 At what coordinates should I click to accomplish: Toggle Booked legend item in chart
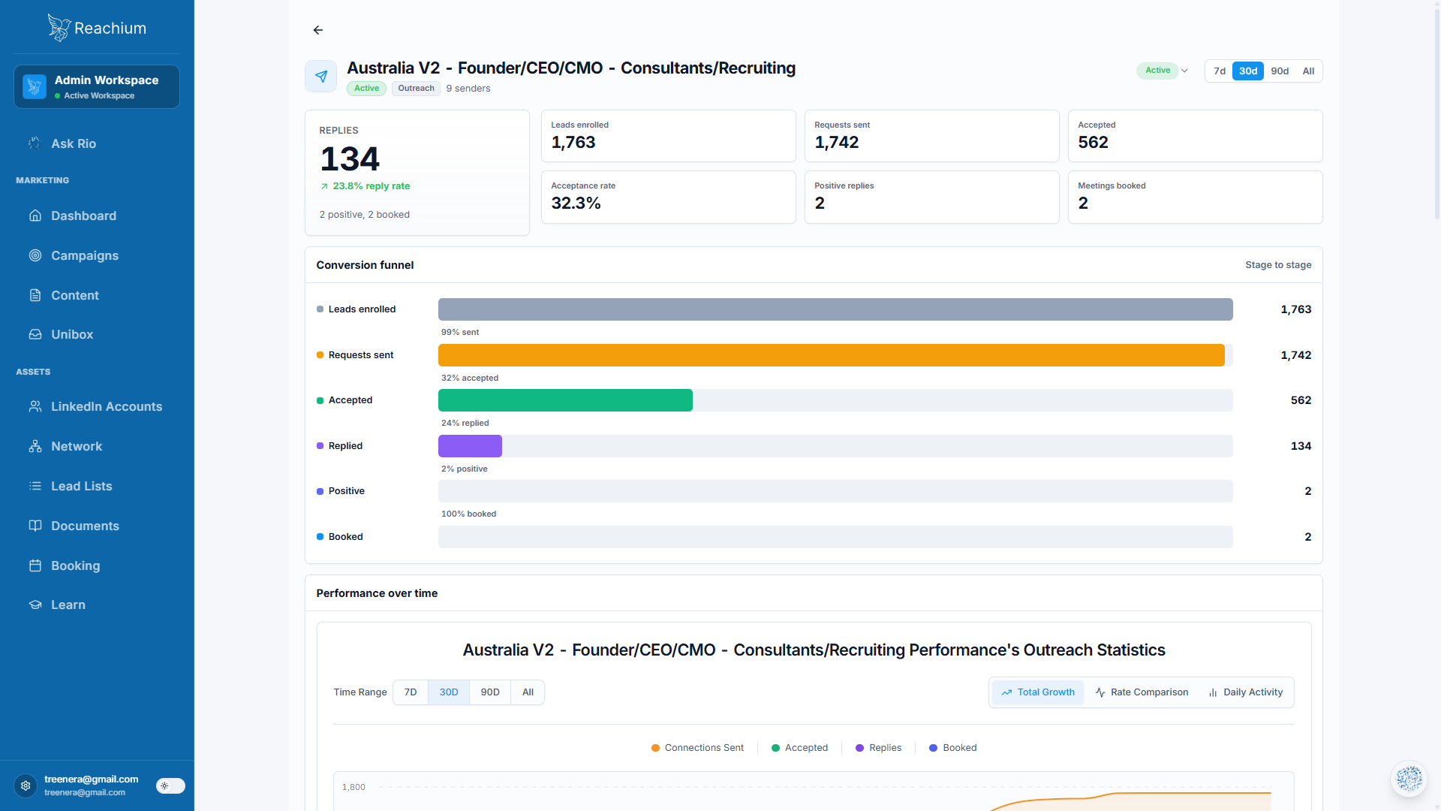click(952, 748)
